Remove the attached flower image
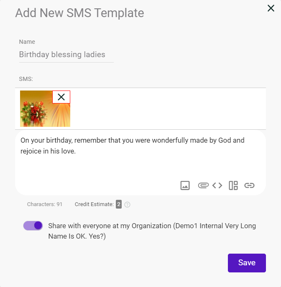The width and height of the screenshot is (281, 287). click(61, 97)
